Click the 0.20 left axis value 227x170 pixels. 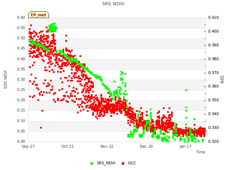click(x=21, y=100)
